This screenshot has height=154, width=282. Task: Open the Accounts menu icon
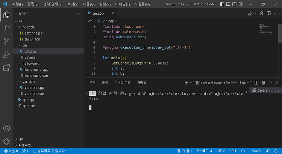(x=6, y=128)
